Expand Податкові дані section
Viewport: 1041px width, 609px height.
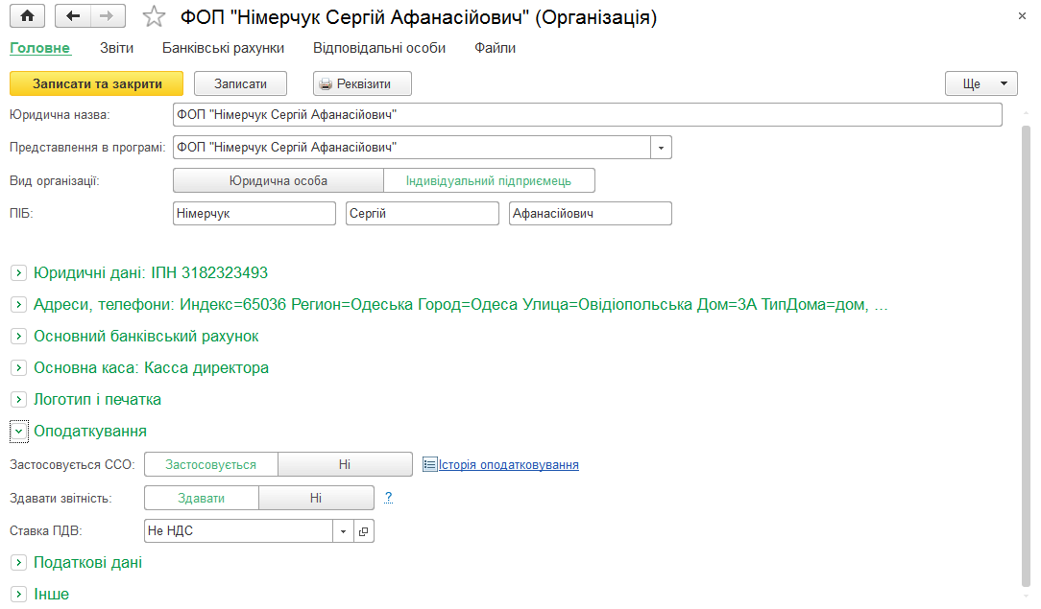[18, 563]
